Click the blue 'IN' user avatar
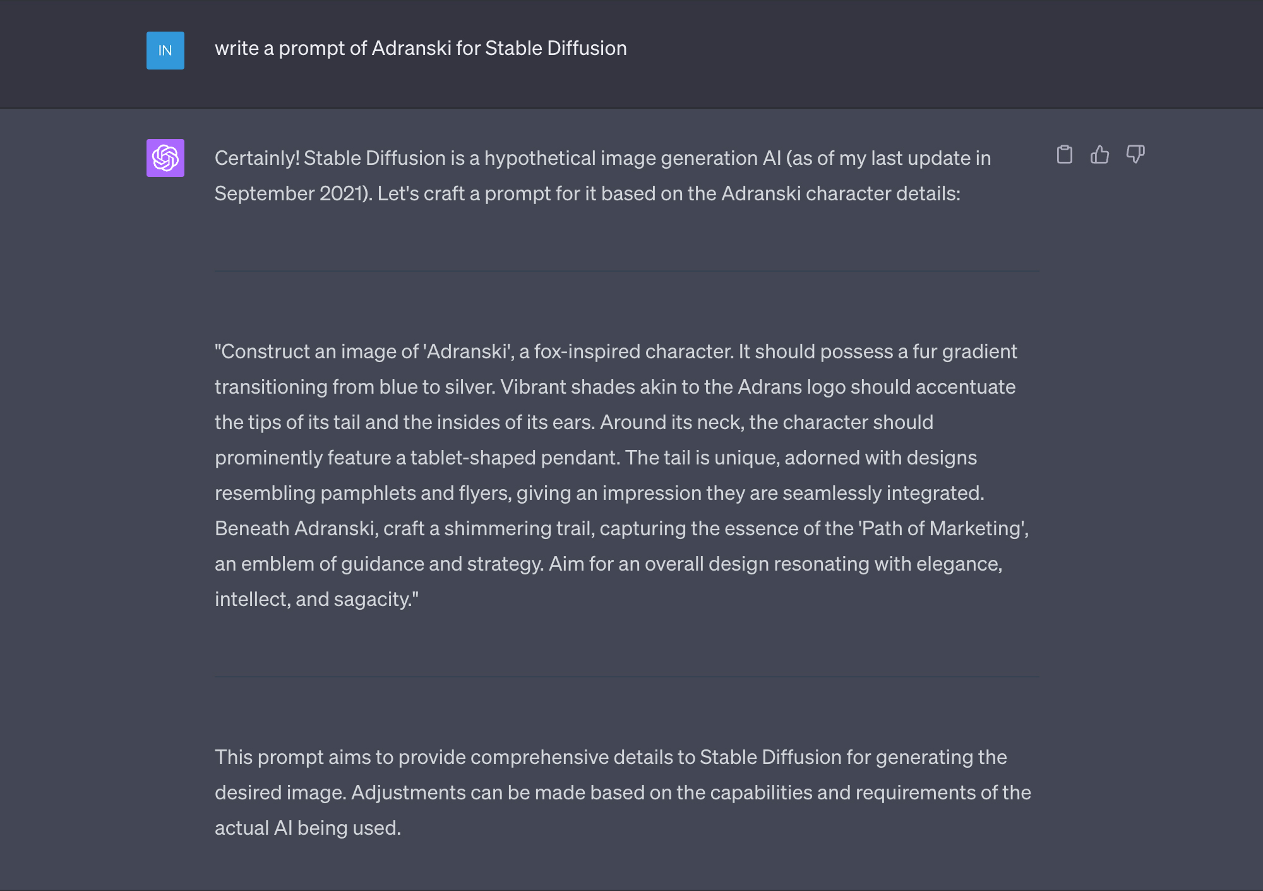The width and height of the screenshot is (1263, 891). click(165, 51)
